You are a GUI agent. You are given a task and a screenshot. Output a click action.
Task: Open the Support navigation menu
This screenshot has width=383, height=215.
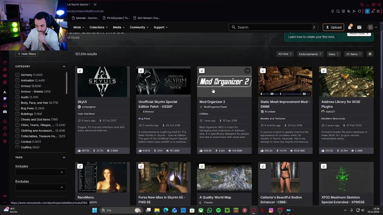(x=161, y=27)
